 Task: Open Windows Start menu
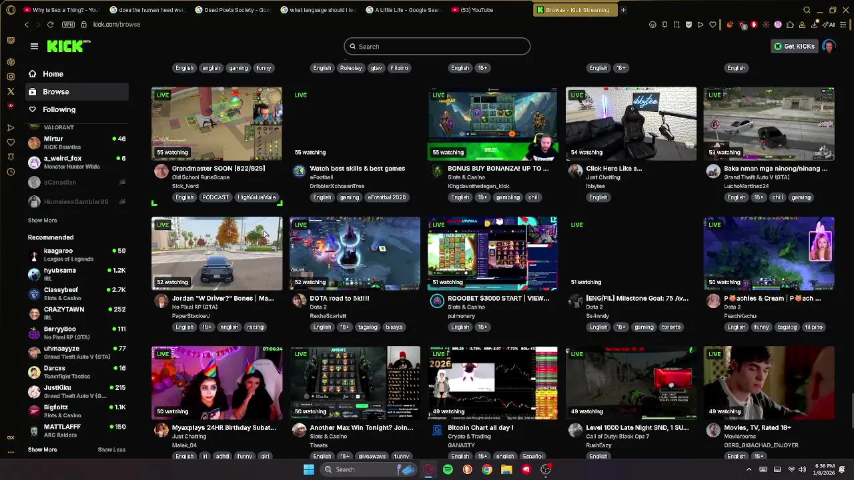coord(309,469)
